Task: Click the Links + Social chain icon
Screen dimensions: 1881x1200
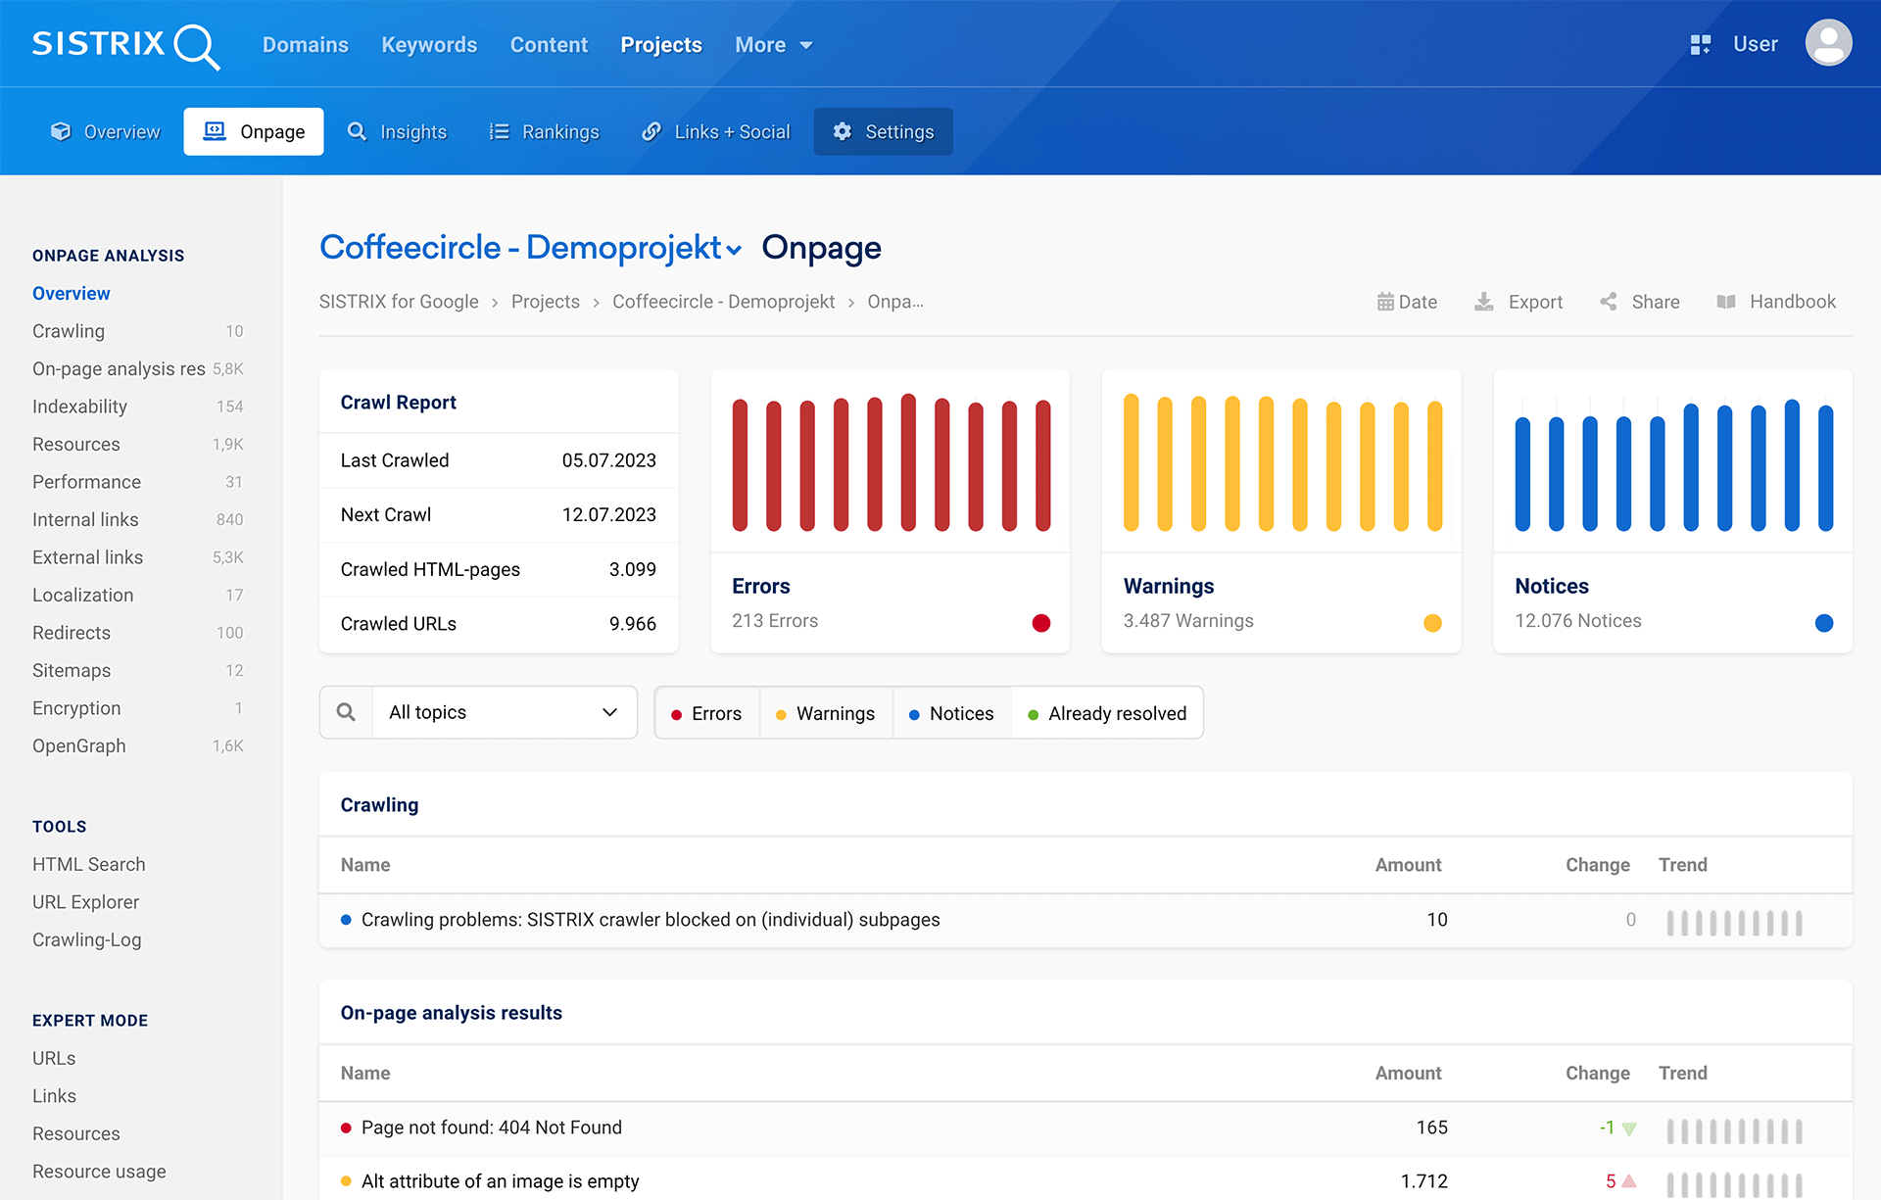Action: pos(651,131)
